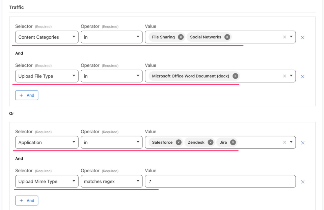The width and height of the screenshot is (324, 210).
Task: Clear all values from Application field
Action: pos(285,142)
